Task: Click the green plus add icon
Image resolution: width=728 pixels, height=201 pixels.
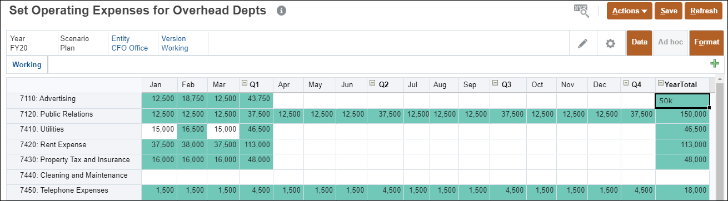Action: point(715,64)
